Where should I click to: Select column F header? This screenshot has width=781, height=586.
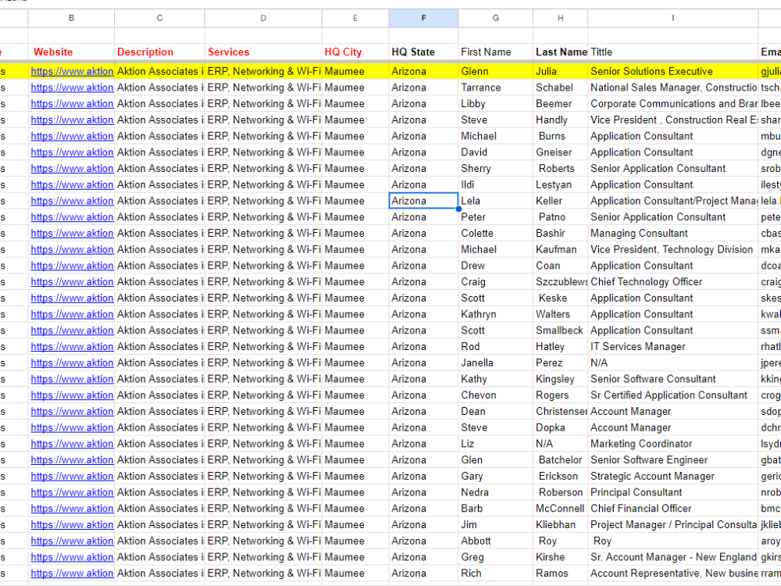[423, 18]
